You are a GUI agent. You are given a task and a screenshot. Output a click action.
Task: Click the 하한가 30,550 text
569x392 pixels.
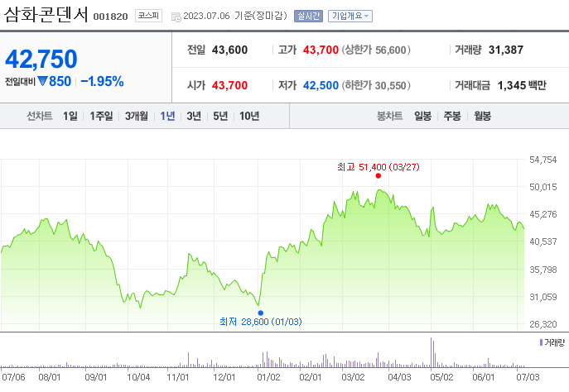pyautogui.click(x=376, y=85)
